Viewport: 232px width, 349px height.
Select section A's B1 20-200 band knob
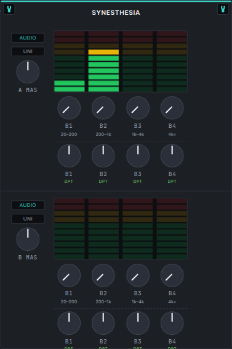pos(69,108)
